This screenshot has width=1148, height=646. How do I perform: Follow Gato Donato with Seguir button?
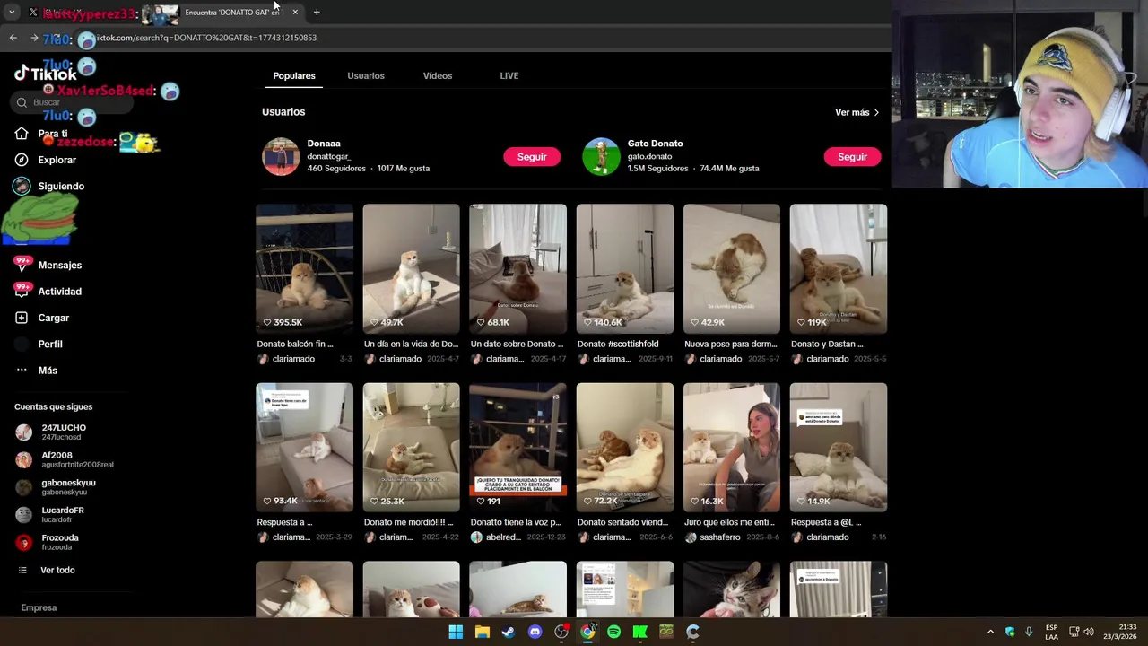[852, 157]
